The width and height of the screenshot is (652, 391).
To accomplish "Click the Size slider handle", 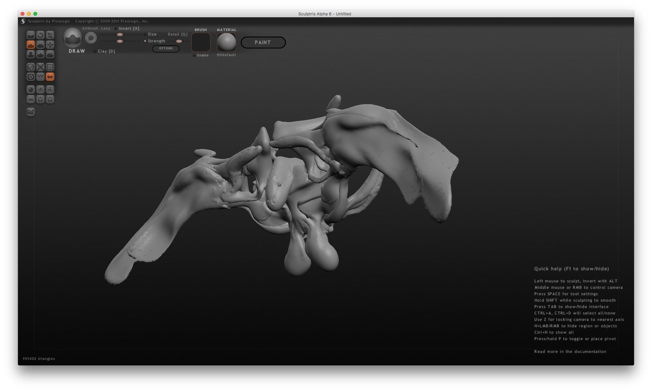I will click(120, 35).
